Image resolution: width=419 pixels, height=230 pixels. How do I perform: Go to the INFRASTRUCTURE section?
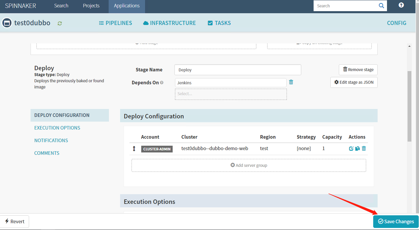tap(169, 23)
